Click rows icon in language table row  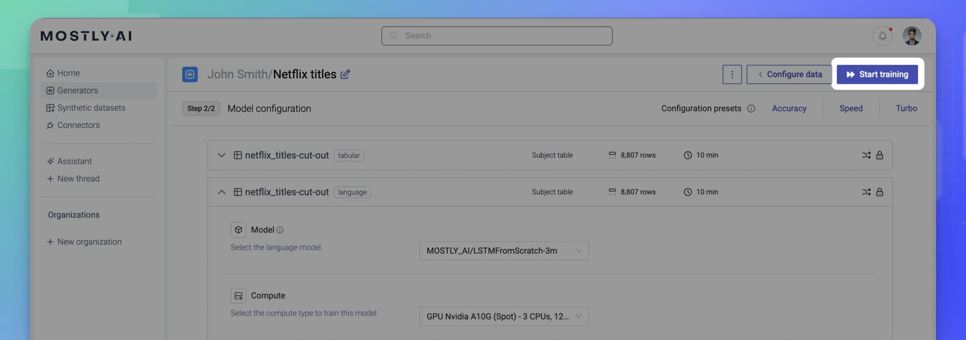click(612, 192)
